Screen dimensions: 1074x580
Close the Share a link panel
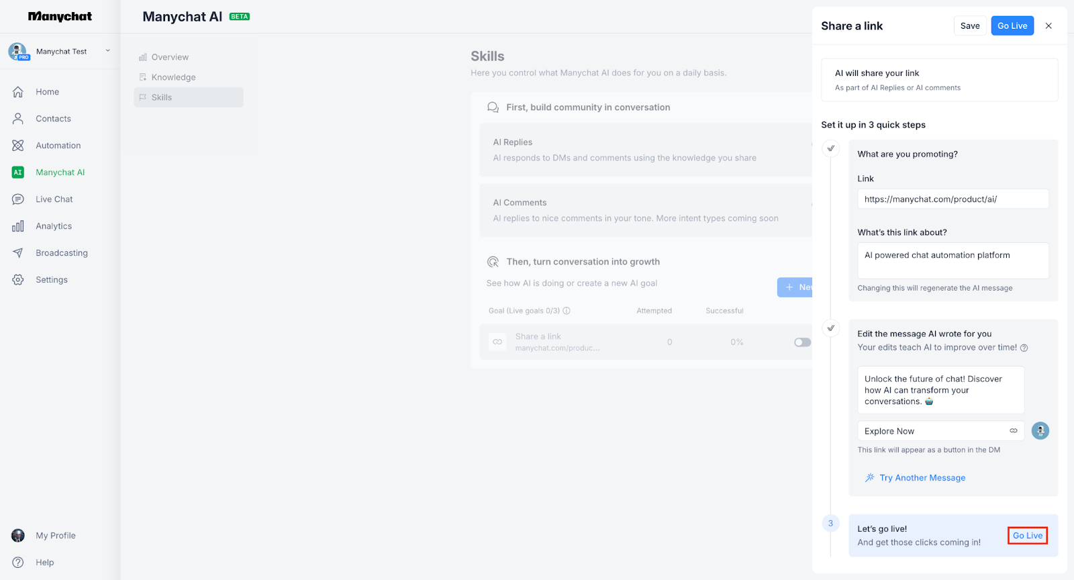point(1048,26)
